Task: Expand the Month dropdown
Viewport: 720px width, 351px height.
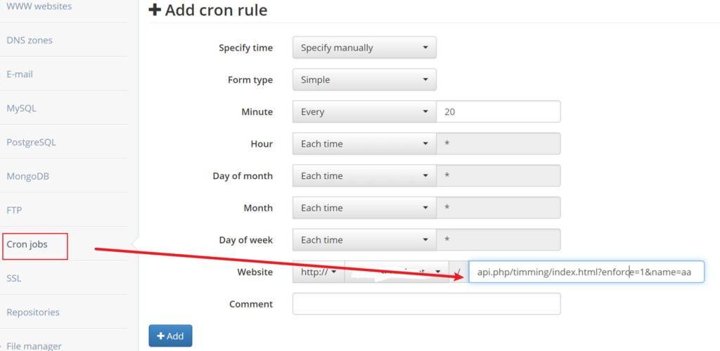Action: coord(364,208)
